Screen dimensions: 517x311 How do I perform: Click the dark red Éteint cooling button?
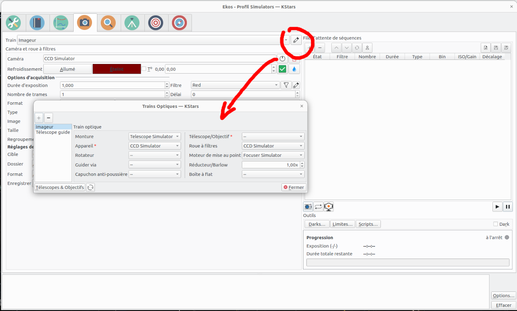tap(117, 69)
